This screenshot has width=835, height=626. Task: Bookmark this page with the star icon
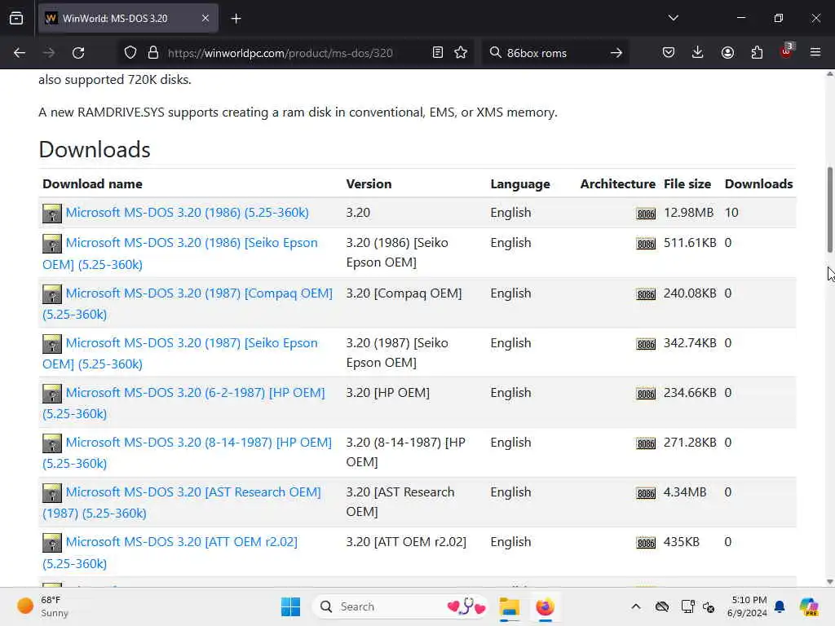(461, 53)
